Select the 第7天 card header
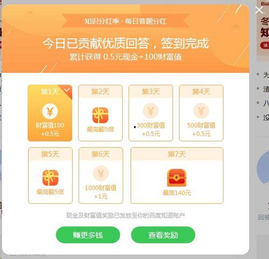This screenshot has width=269, height=259. (177, 154)
